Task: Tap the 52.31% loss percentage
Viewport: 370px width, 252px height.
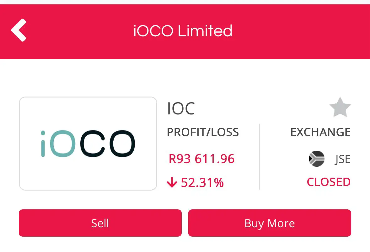Action: click(x=202, y=182)
